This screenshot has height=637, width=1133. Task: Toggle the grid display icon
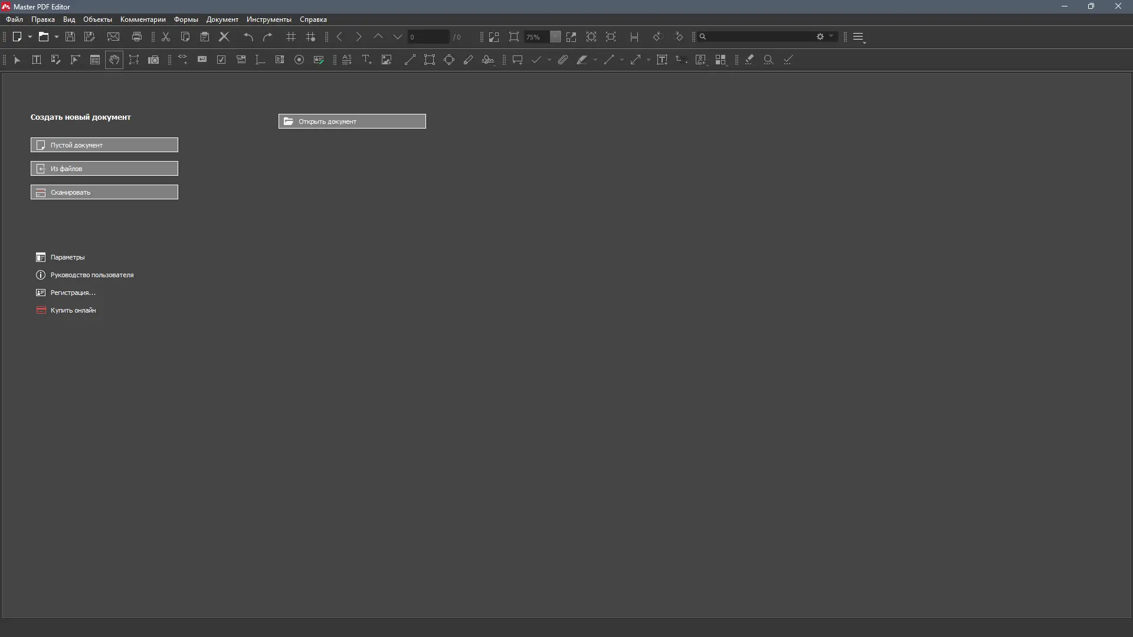(x=291, y=37)
